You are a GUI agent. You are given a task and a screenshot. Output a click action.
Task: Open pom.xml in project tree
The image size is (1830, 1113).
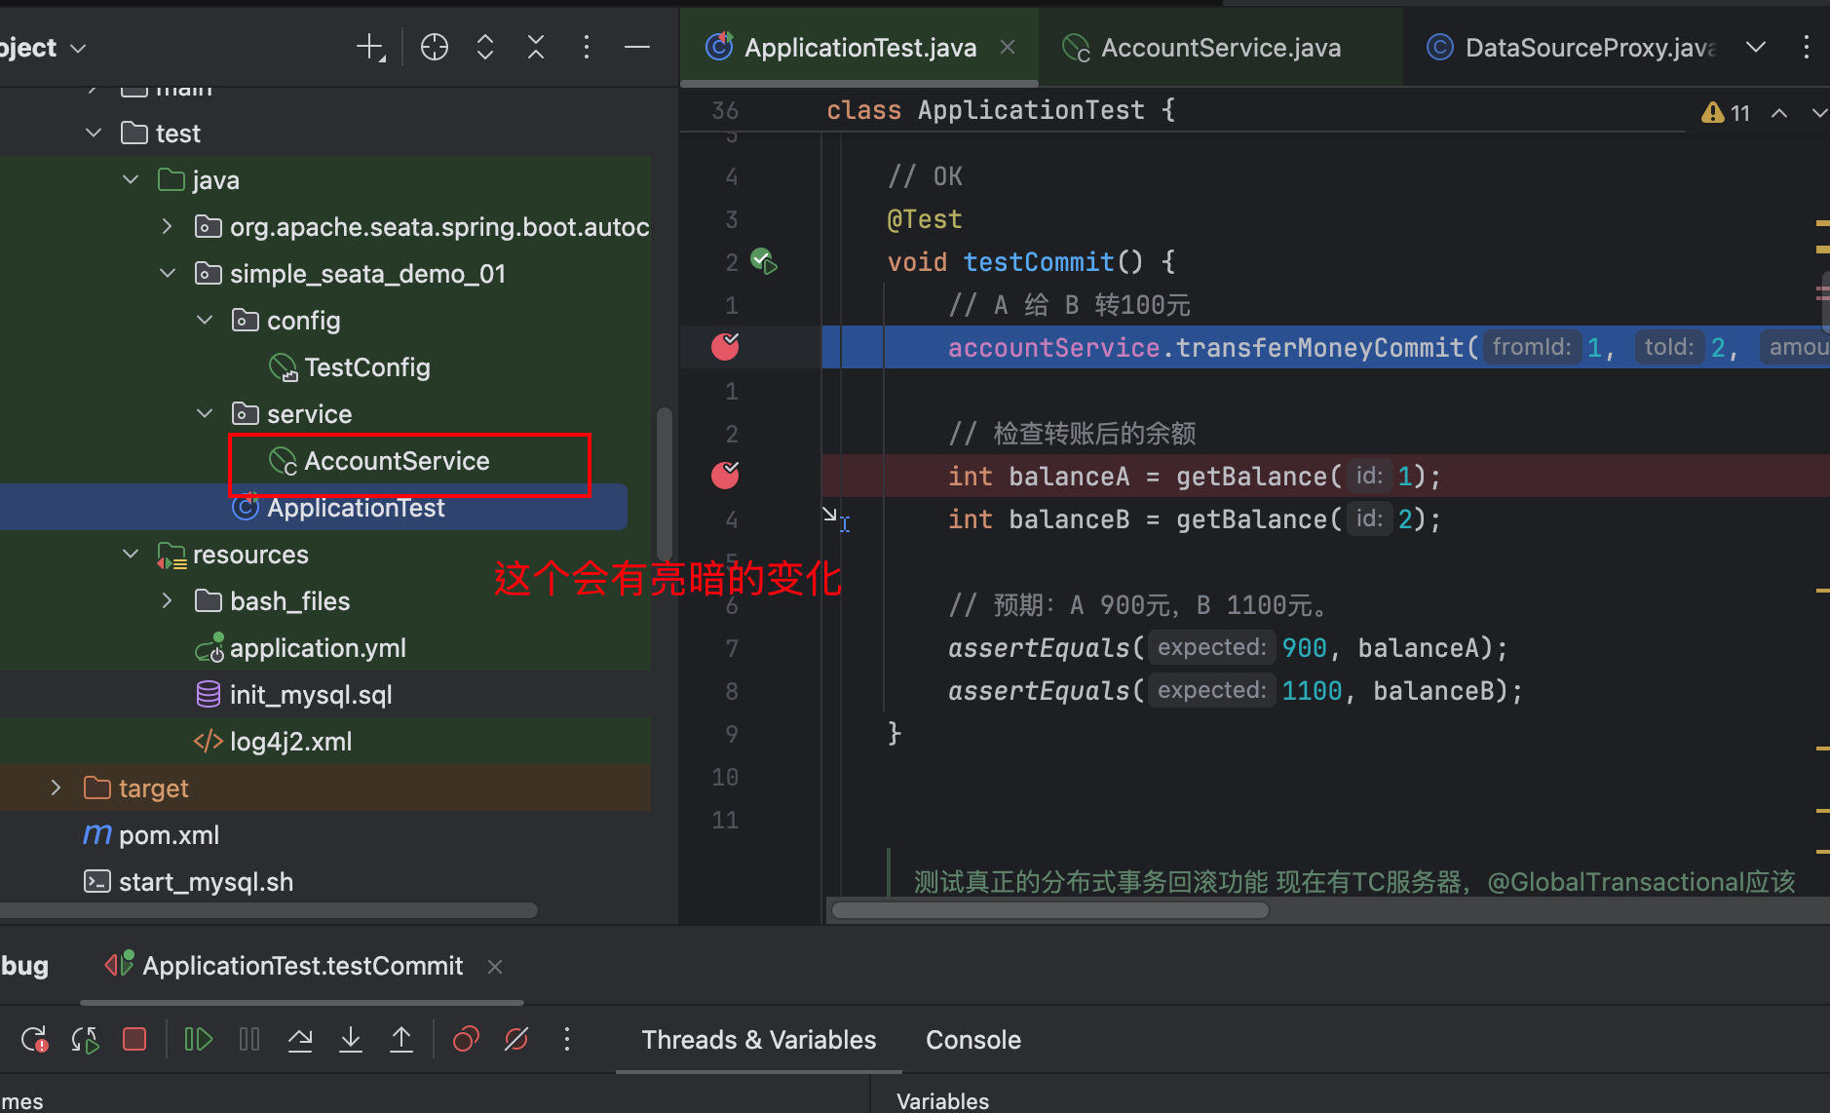coord(169,835)
